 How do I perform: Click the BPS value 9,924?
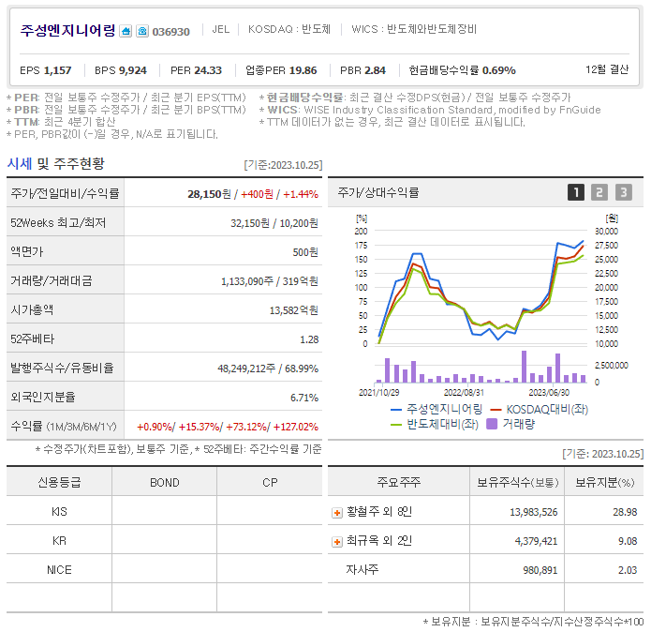coord(132,70)
